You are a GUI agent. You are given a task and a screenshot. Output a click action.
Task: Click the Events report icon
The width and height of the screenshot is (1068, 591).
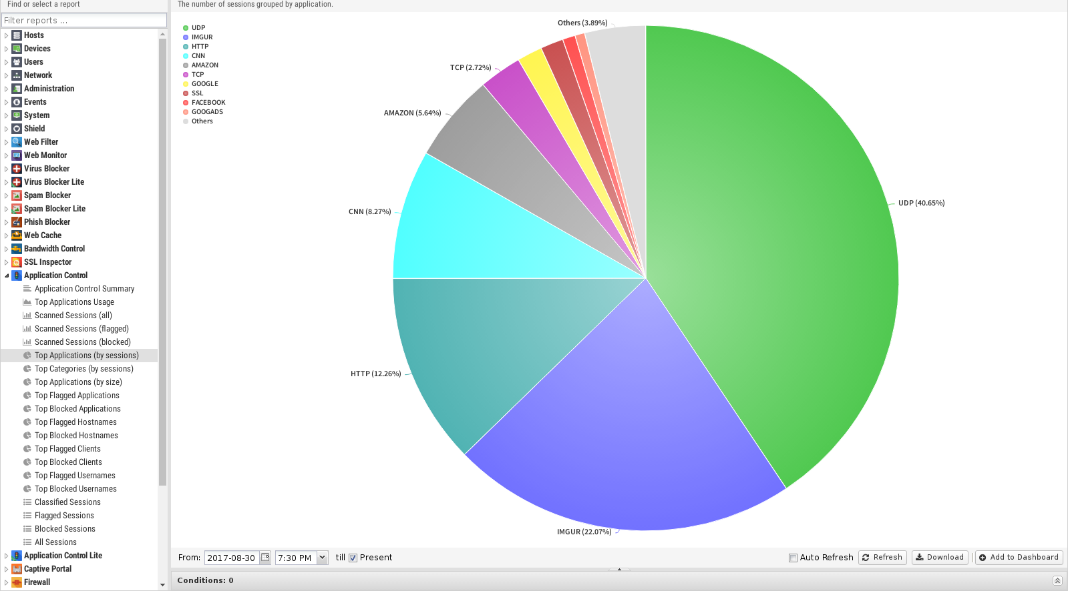[x=17, y=102]
